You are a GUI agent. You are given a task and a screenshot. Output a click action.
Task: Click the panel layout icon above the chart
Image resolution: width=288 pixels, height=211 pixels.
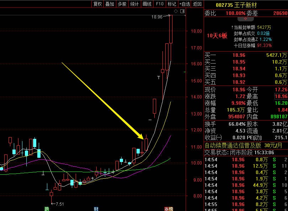click(182, 11)
